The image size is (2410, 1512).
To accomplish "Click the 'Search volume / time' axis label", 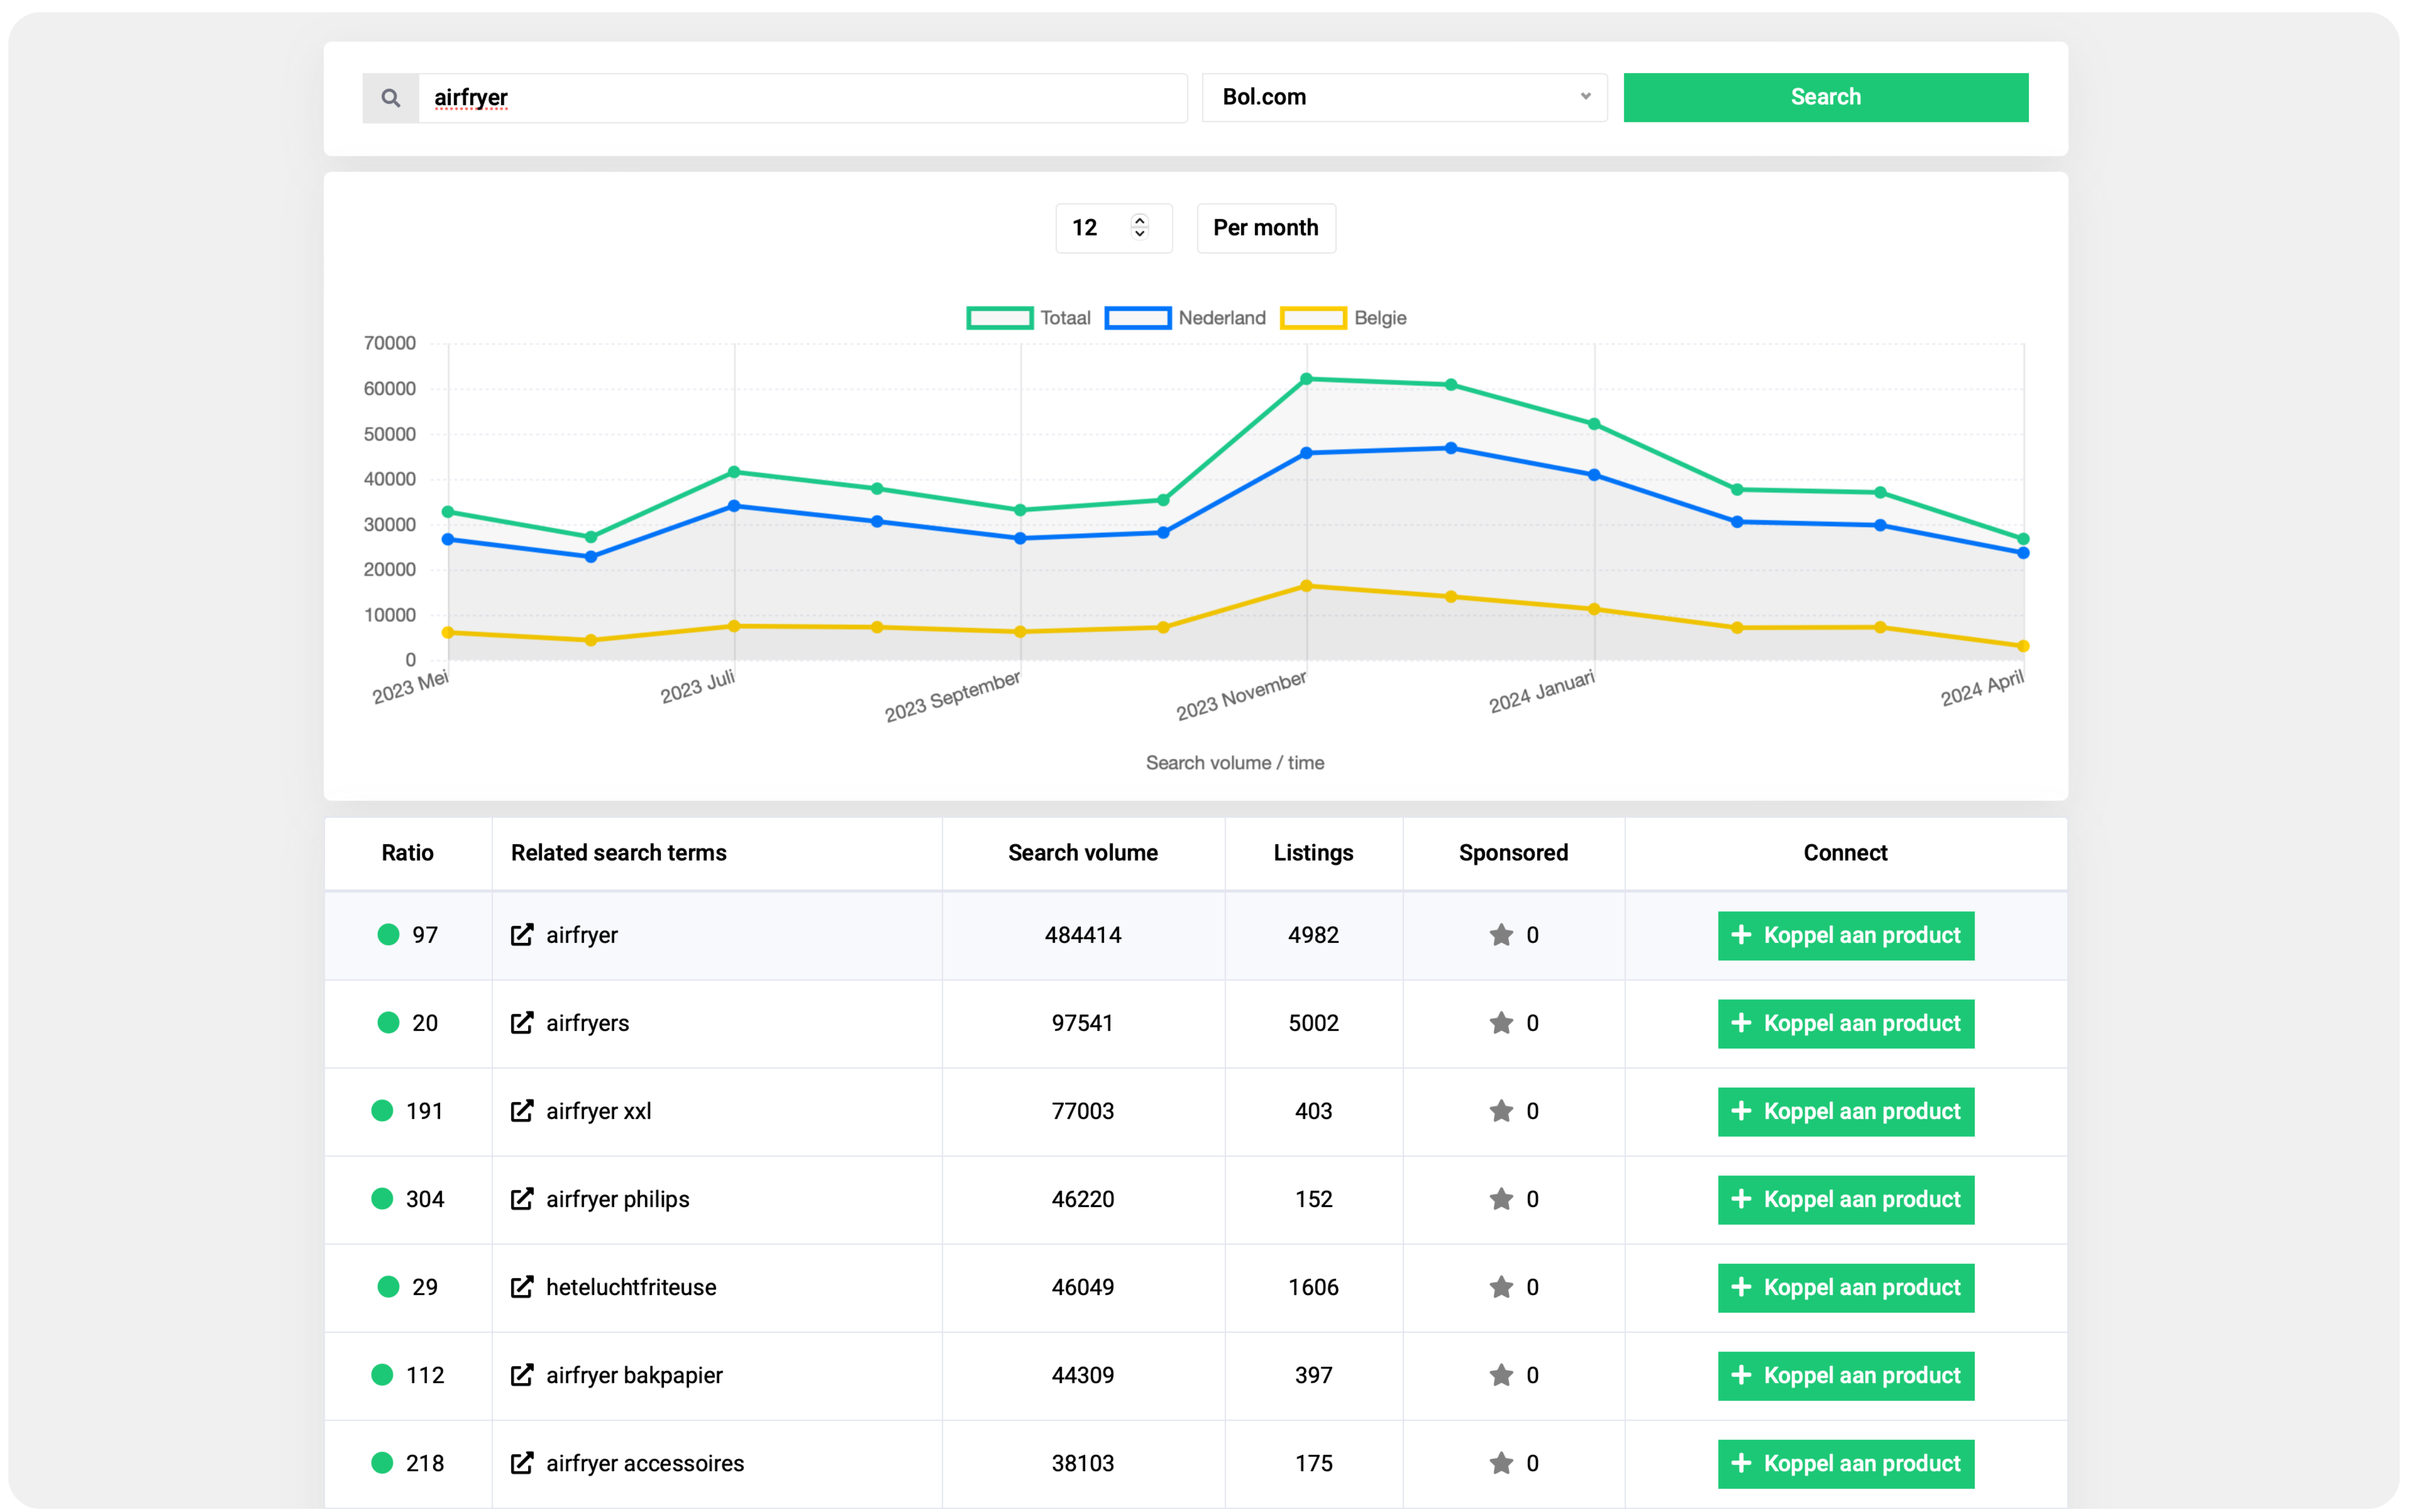I will [x=1234, y=763].
